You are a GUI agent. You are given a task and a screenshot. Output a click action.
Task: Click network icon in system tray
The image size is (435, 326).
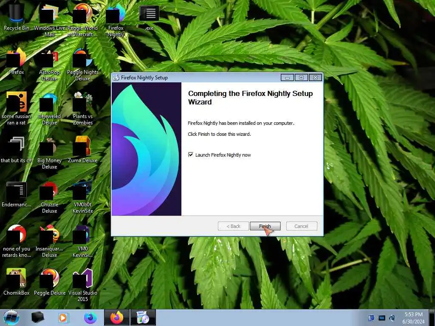[x=382, y=318]
